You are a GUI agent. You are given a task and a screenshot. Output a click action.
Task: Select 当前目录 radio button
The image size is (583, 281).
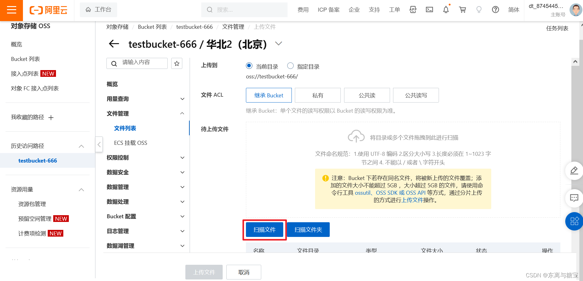tap(249, 66)
